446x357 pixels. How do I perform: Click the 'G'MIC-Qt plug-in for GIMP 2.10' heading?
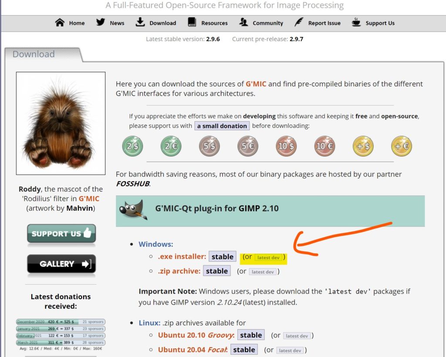click(x=217, y=208)
